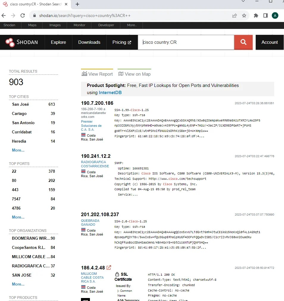Open result 201.202.108.237
Screen dimensions: 284x301
pos(100,214)
